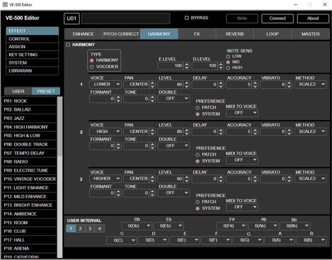332x260 pixels.
Task: Select preset P01: ROCK
Action: pyautogui.click(x=29, y=101)
